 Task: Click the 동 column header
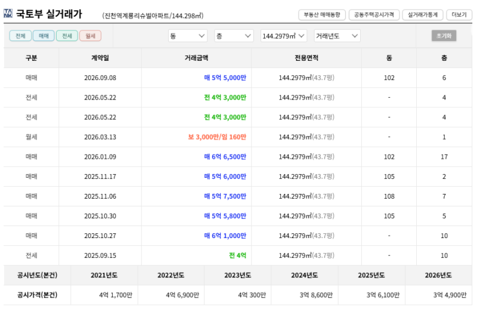click(x=389, y=58)
